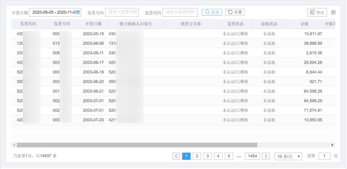Click the 金额 column header
The image size is (347, 169).
(304, 24)
